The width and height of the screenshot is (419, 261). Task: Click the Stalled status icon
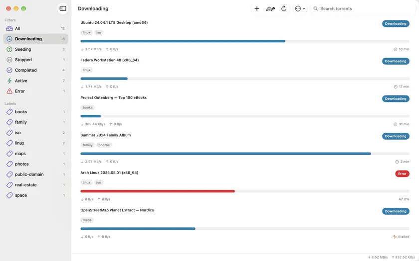[x=395, y=237]
